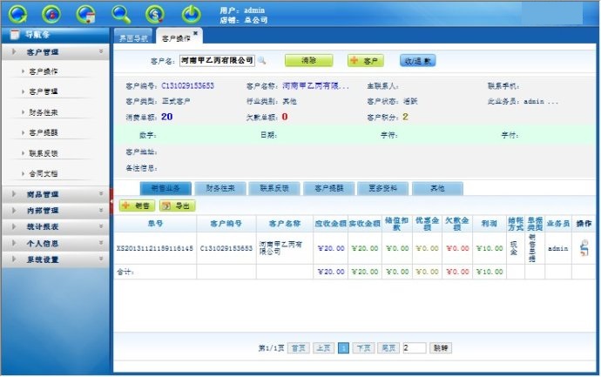Click C131029153653 cell in the sales table

click(x=226, y=248)
